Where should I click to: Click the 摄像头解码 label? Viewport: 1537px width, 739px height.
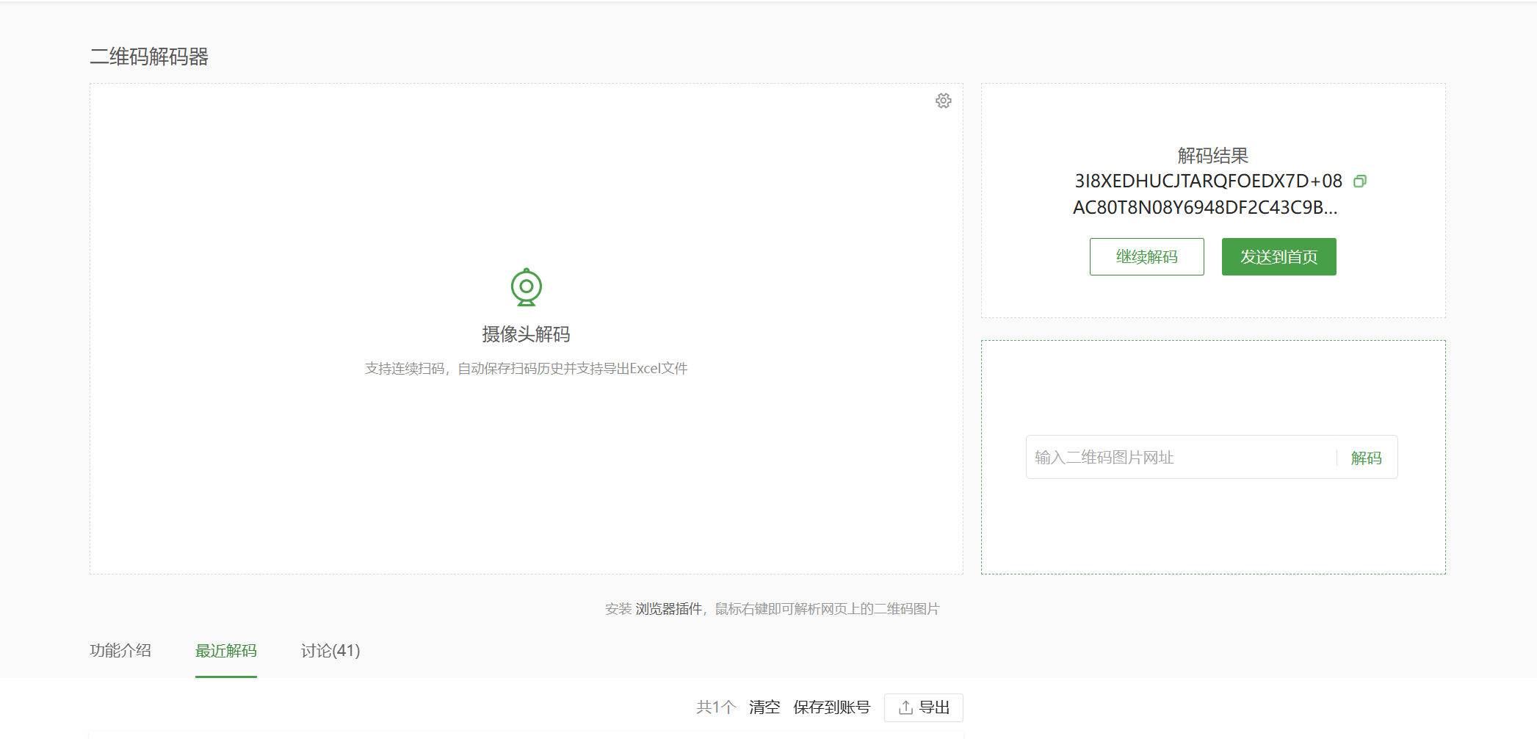tap(526, 334)
